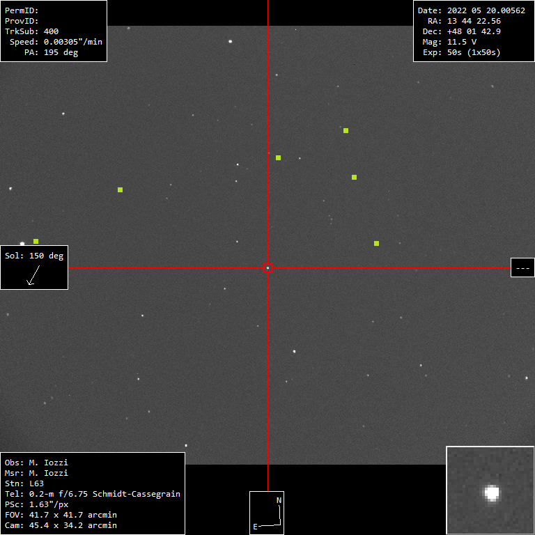Select the Tel: 0.2-m f/6.75 Schmidt-Cassegrain line

coord(93,494)
